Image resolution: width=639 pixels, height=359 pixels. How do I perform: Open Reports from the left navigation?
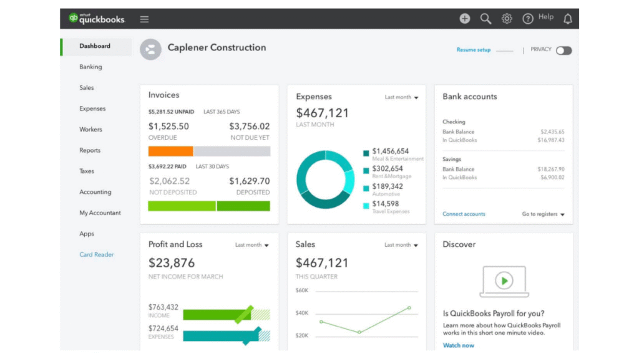point(90,150)
